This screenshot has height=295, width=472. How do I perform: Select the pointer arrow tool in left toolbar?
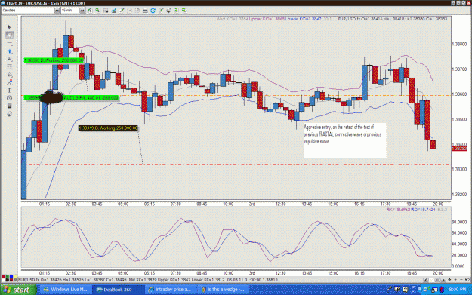9,27
